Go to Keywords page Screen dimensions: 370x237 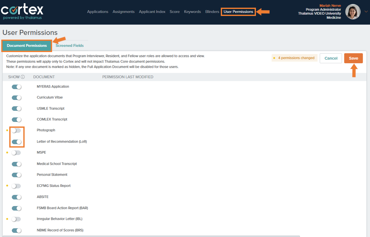192,11
